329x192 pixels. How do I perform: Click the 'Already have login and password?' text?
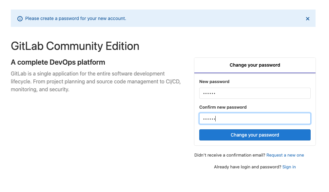pyautogui.click(x=248, y=167)
